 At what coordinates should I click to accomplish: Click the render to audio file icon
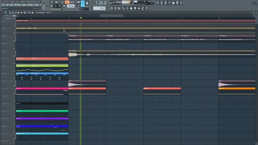pos(177,3)
